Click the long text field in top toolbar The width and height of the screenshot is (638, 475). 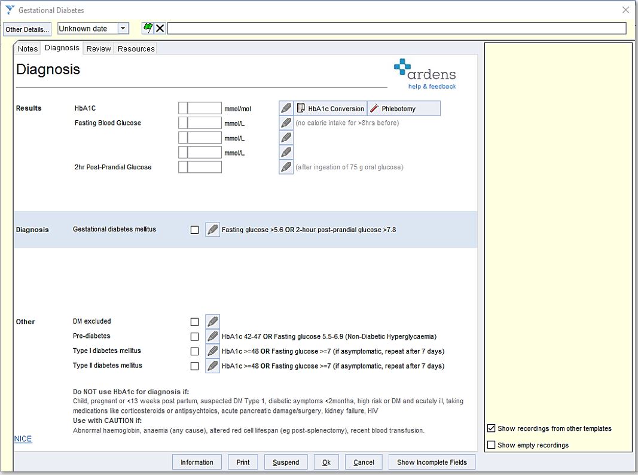point(396,28)
